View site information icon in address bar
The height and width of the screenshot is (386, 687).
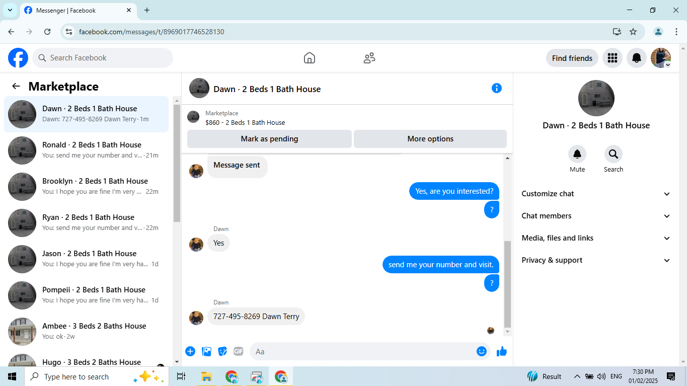[x=69, y=32]
